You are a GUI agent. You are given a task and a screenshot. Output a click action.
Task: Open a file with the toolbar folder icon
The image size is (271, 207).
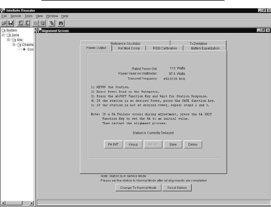click(x=4, y=23)
